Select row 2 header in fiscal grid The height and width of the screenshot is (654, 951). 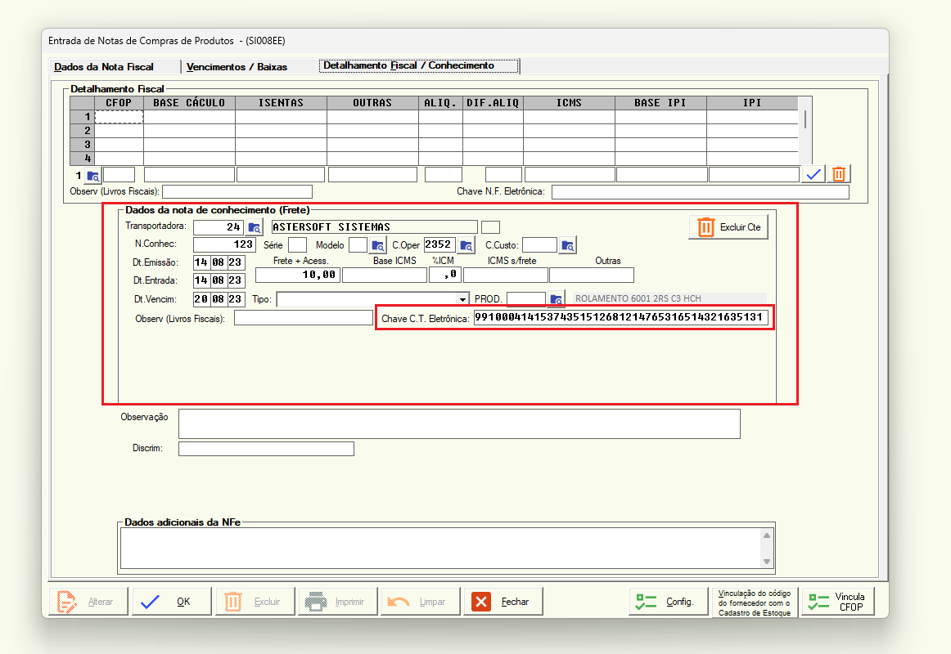(x=83, y=131)
